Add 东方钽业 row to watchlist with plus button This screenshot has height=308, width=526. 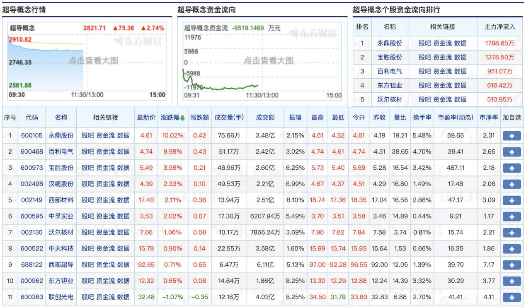(511, 281)
